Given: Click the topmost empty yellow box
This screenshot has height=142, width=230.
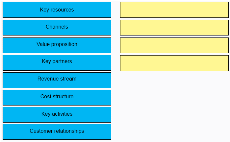Looking at the screenshot, I should 174,10.
